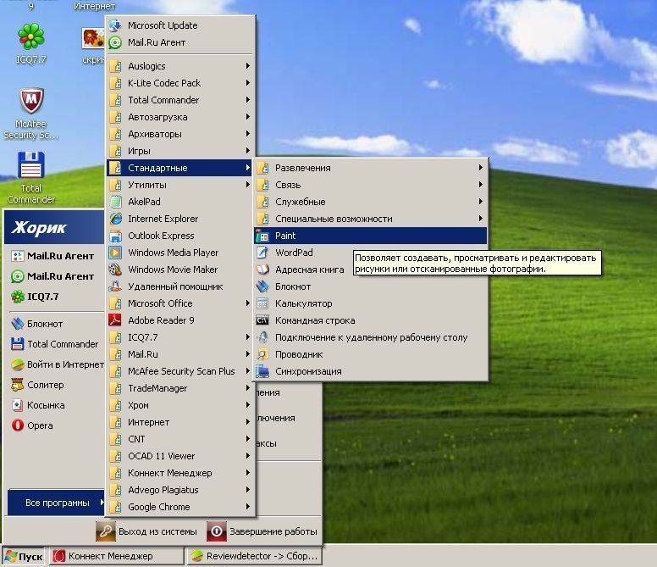Screen dimensions: 657x567
Task: Click Выход из системы log off button
Action: (148, 531)
